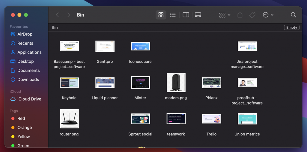Open Applications in the sidebar
Screen dimensions: 307x152
[x=26, y=52]
